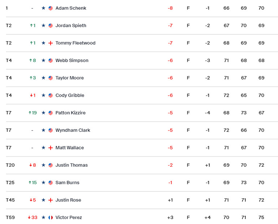Viewport: 278px width, 224px height.
Task: Click the England flag next to Tommy Fleetwood
Action: [x=51, y=43]
